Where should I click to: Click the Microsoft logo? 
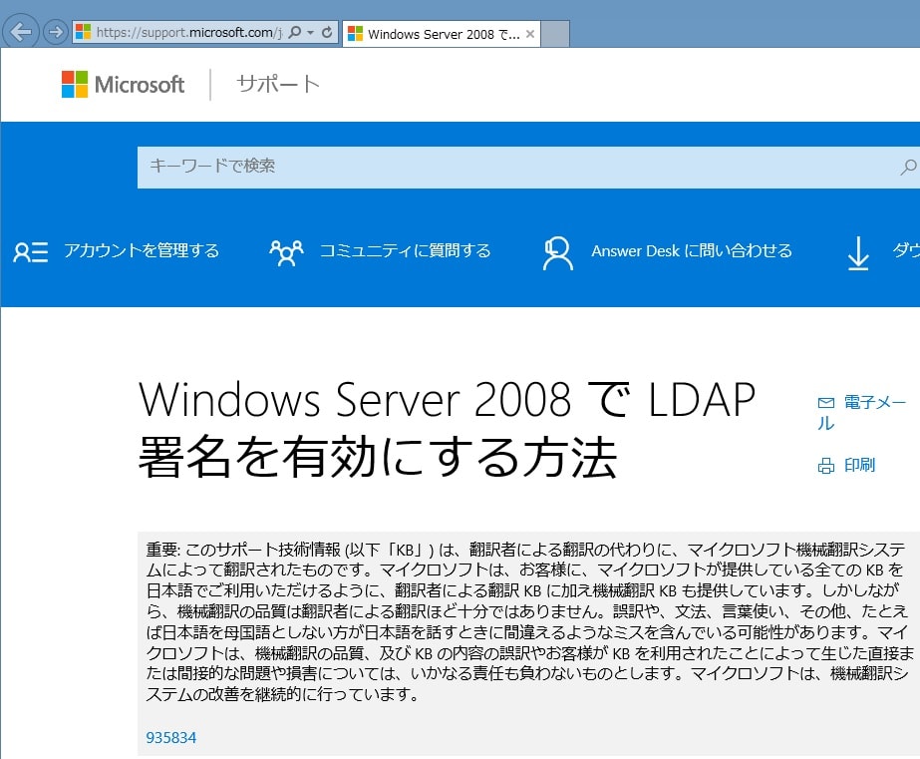click(124, 84)
